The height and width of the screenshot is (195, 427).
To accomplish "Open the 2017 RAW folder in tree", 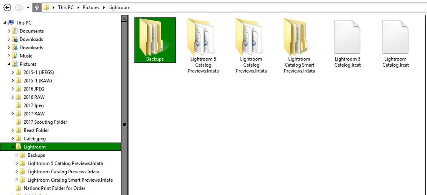I will [x=34, y=114].
